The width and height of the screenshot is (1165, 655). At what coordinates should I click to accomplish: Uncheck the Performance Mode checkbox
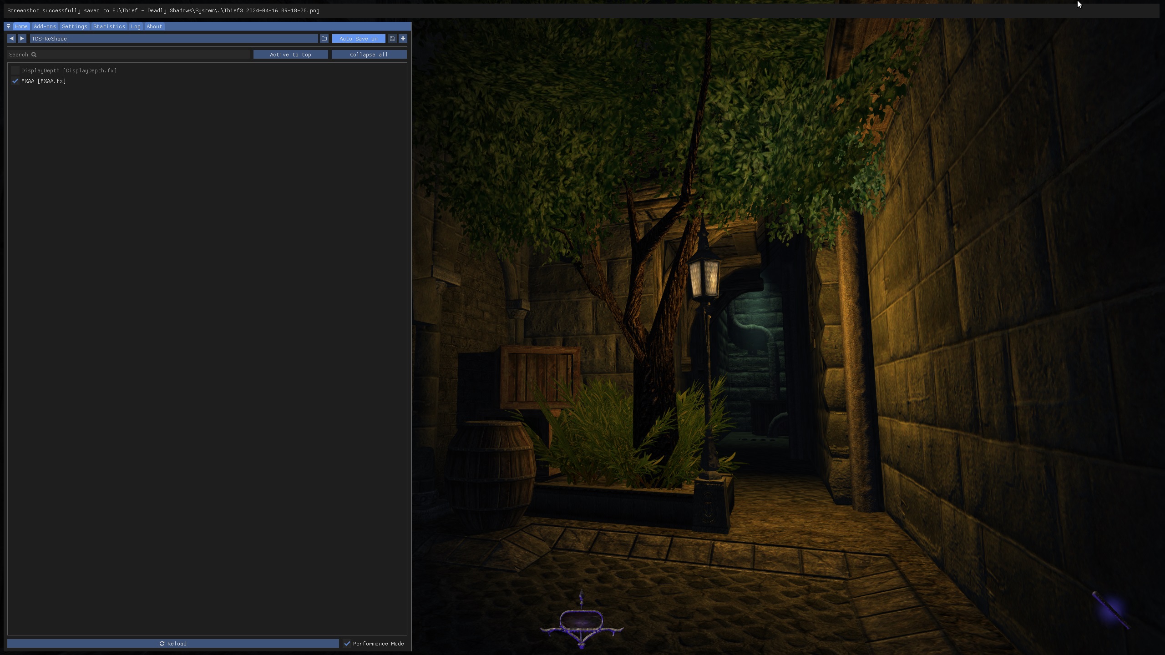pyautogui.click(x=347, y=644)
